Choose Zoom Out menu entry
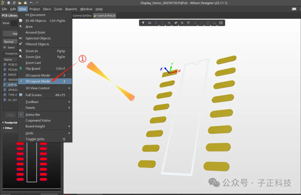Screen dimensions: 301x195 (x=45, y=57)
